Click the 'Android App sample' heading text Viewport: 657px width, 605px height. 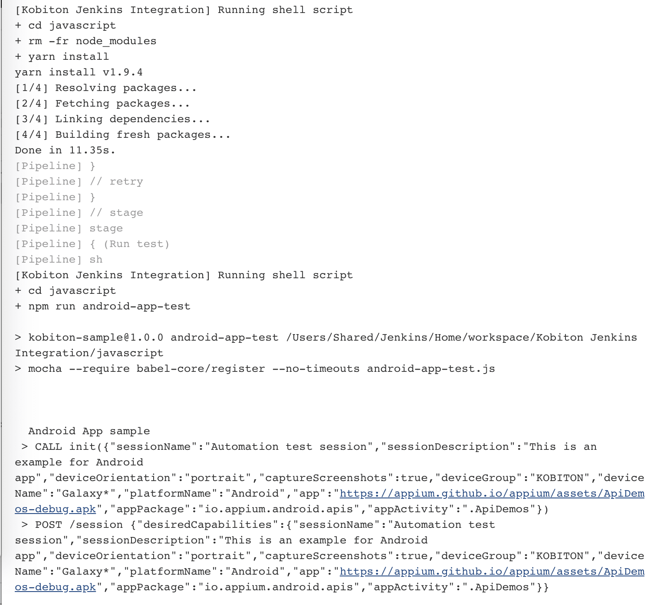(89, 431)
